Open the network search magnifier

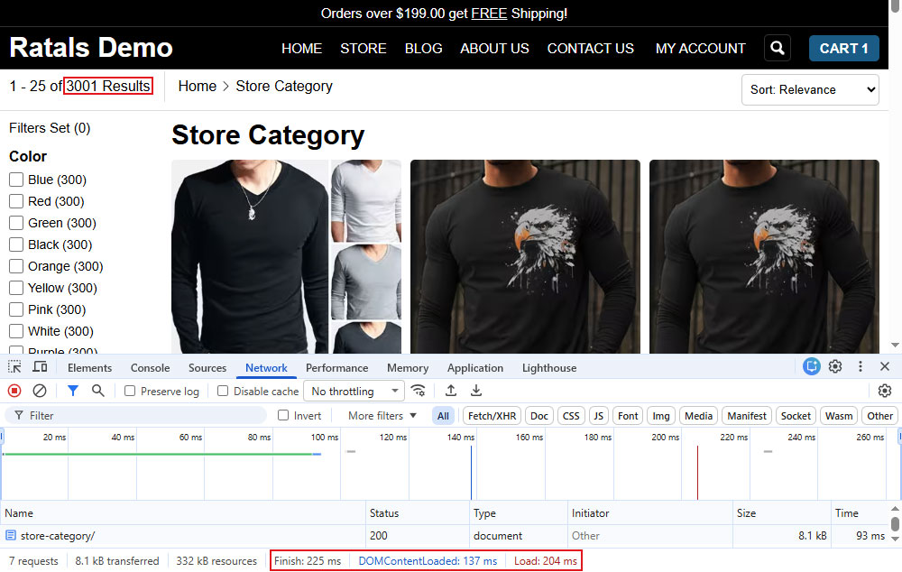98,391
